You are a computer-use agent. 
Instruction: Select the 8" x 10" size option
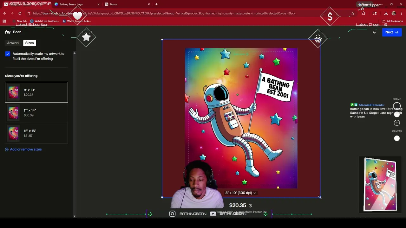36,92
